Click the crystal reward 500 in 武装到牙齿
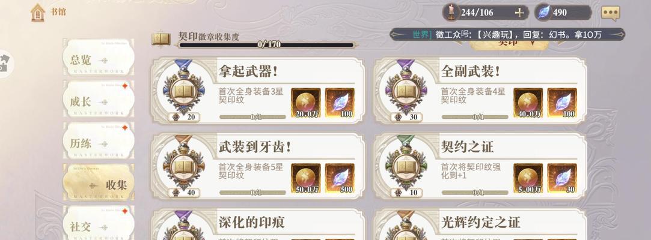 340,178
